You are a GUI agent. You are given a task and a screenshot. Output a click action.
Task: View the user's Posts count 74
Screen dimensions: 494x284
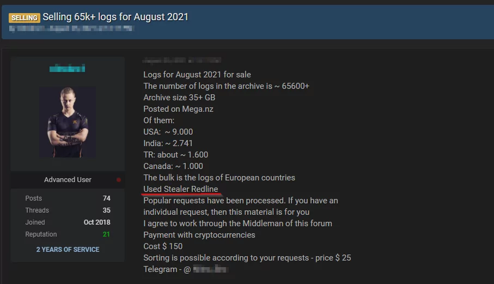[107, 198]
